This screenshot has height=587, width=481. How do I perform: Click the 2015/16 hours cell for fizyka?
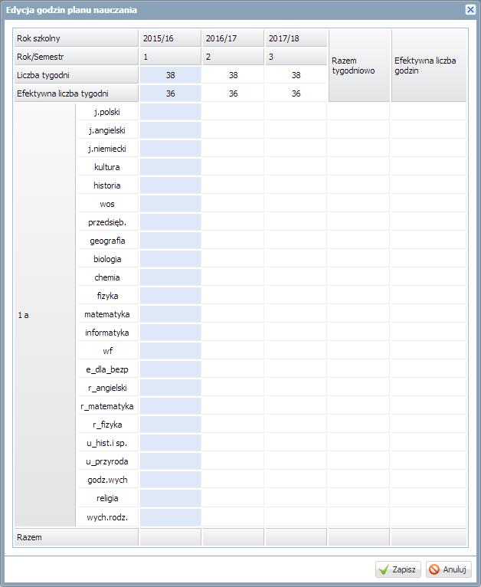pyautogui.click(x=170, y=295)
